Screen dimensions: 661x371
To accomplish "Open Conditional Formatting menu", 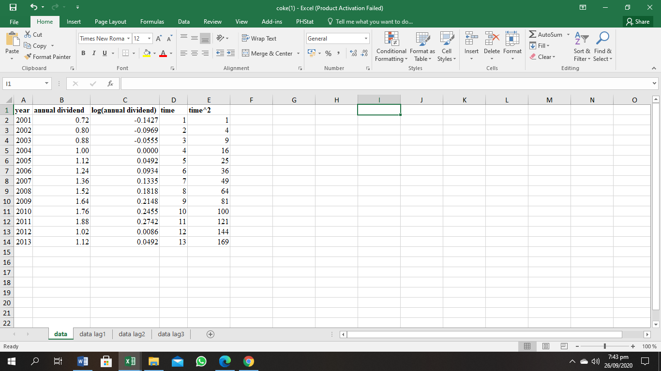I will [391, 47].
